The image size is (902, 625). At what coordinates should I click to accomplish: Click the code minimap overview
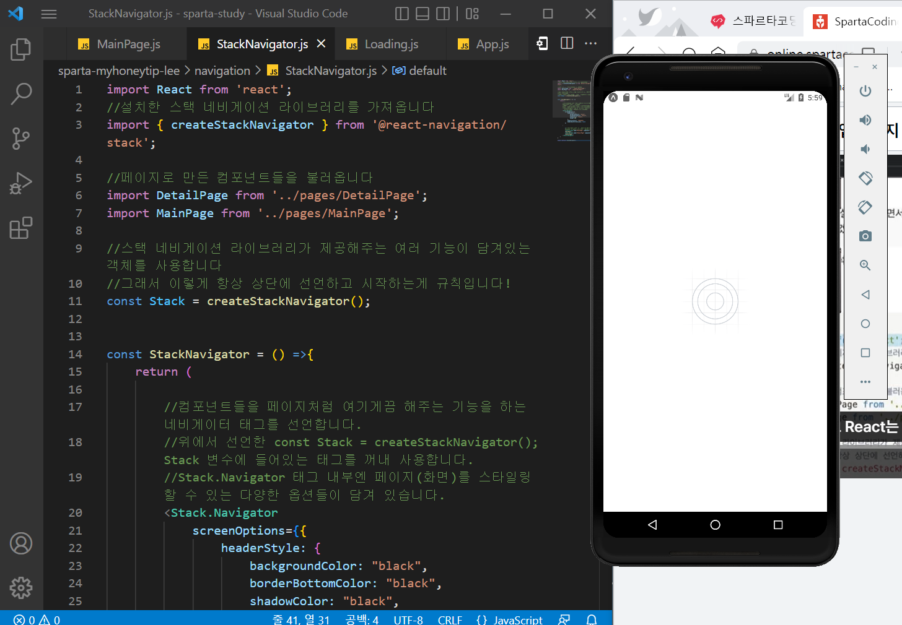[x=574, y=111]
